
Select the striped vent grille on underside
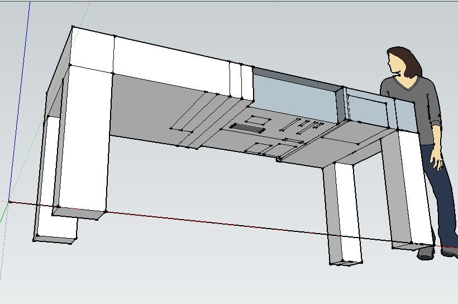click(x=247, y=128)
